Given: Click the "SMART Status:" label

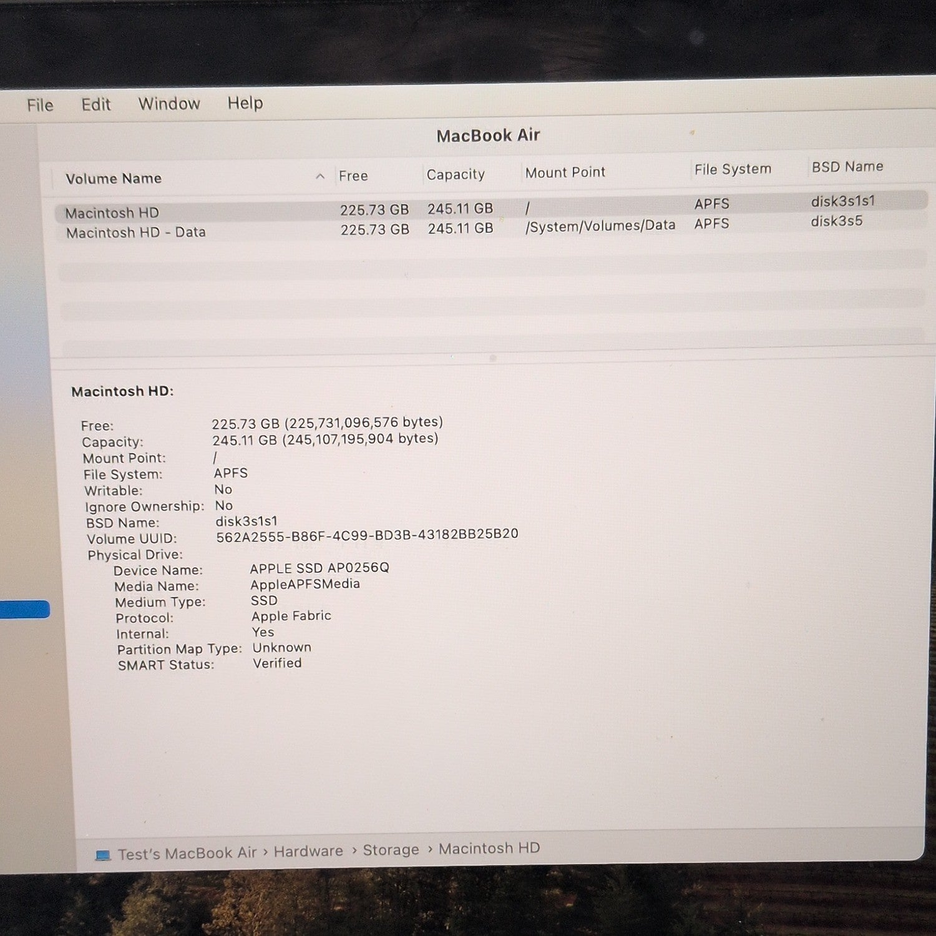Looking at the screenshot, I should 166,665.
